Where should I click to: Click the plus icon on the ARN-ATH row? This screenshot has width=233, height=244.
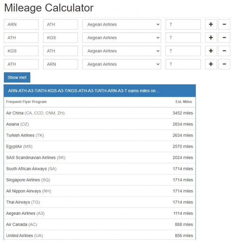[211, 24]
